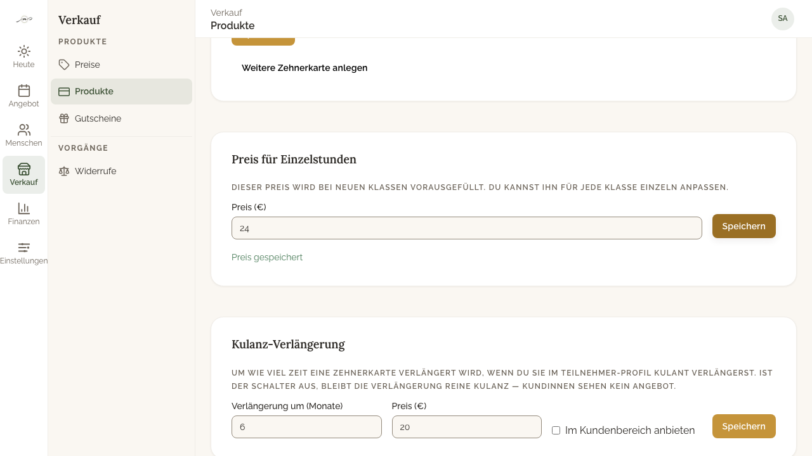Screen dimensions: 812x456
Task: Open the SA user avatar menu
Action: point(783,19)
